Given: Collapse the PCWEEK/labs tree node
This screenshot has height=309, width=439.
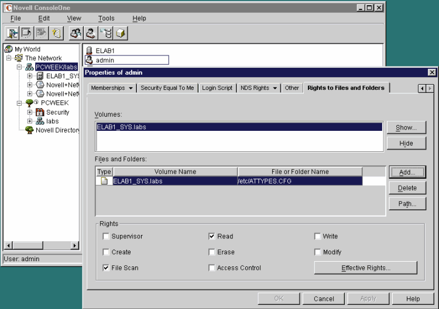Looking at the screenshot, I should [19, 67].
